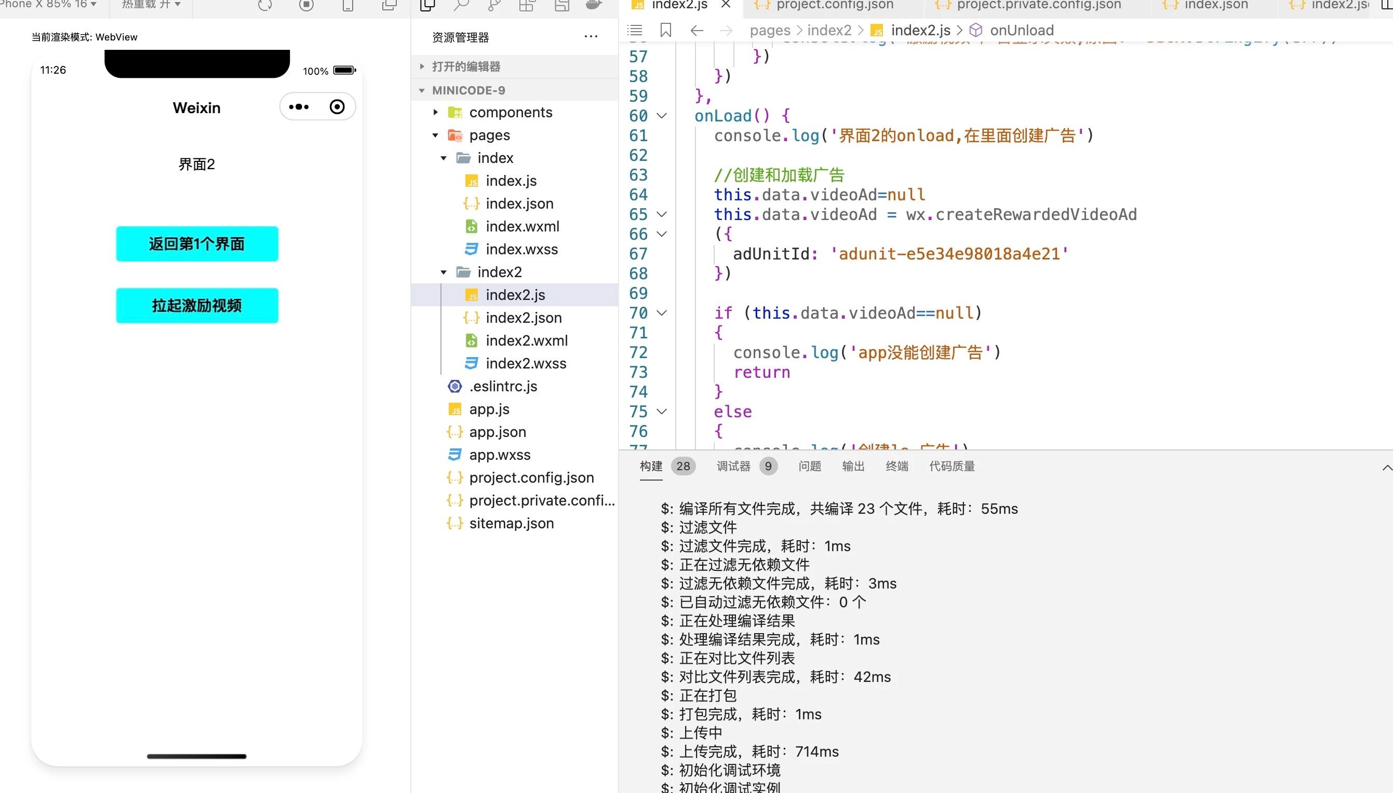Viewport: 1393px width, 793px height.
Task: Click the editor back arrow
Action: click(696, 30)
